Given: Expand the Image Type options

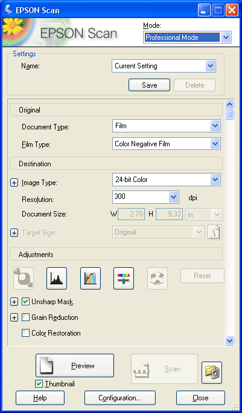Looking at the screenshot, I should (14, 183).
